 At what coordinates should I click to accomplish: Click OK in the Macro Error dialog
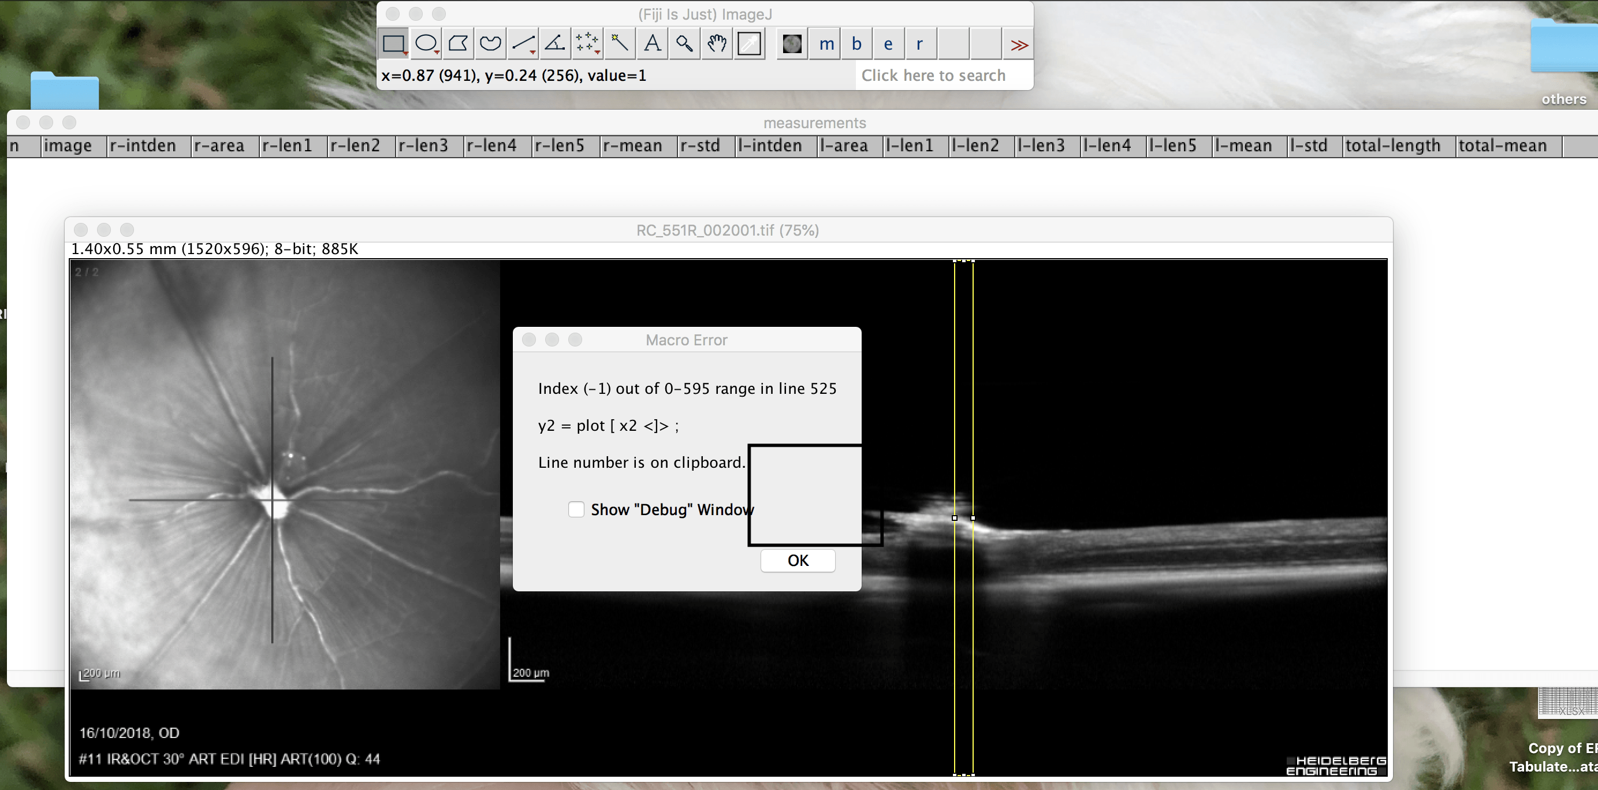798,561
